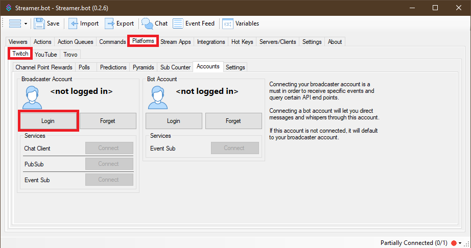The image size is (471, 248).
Task: Click the red connection status indicator
Action: 454,243
